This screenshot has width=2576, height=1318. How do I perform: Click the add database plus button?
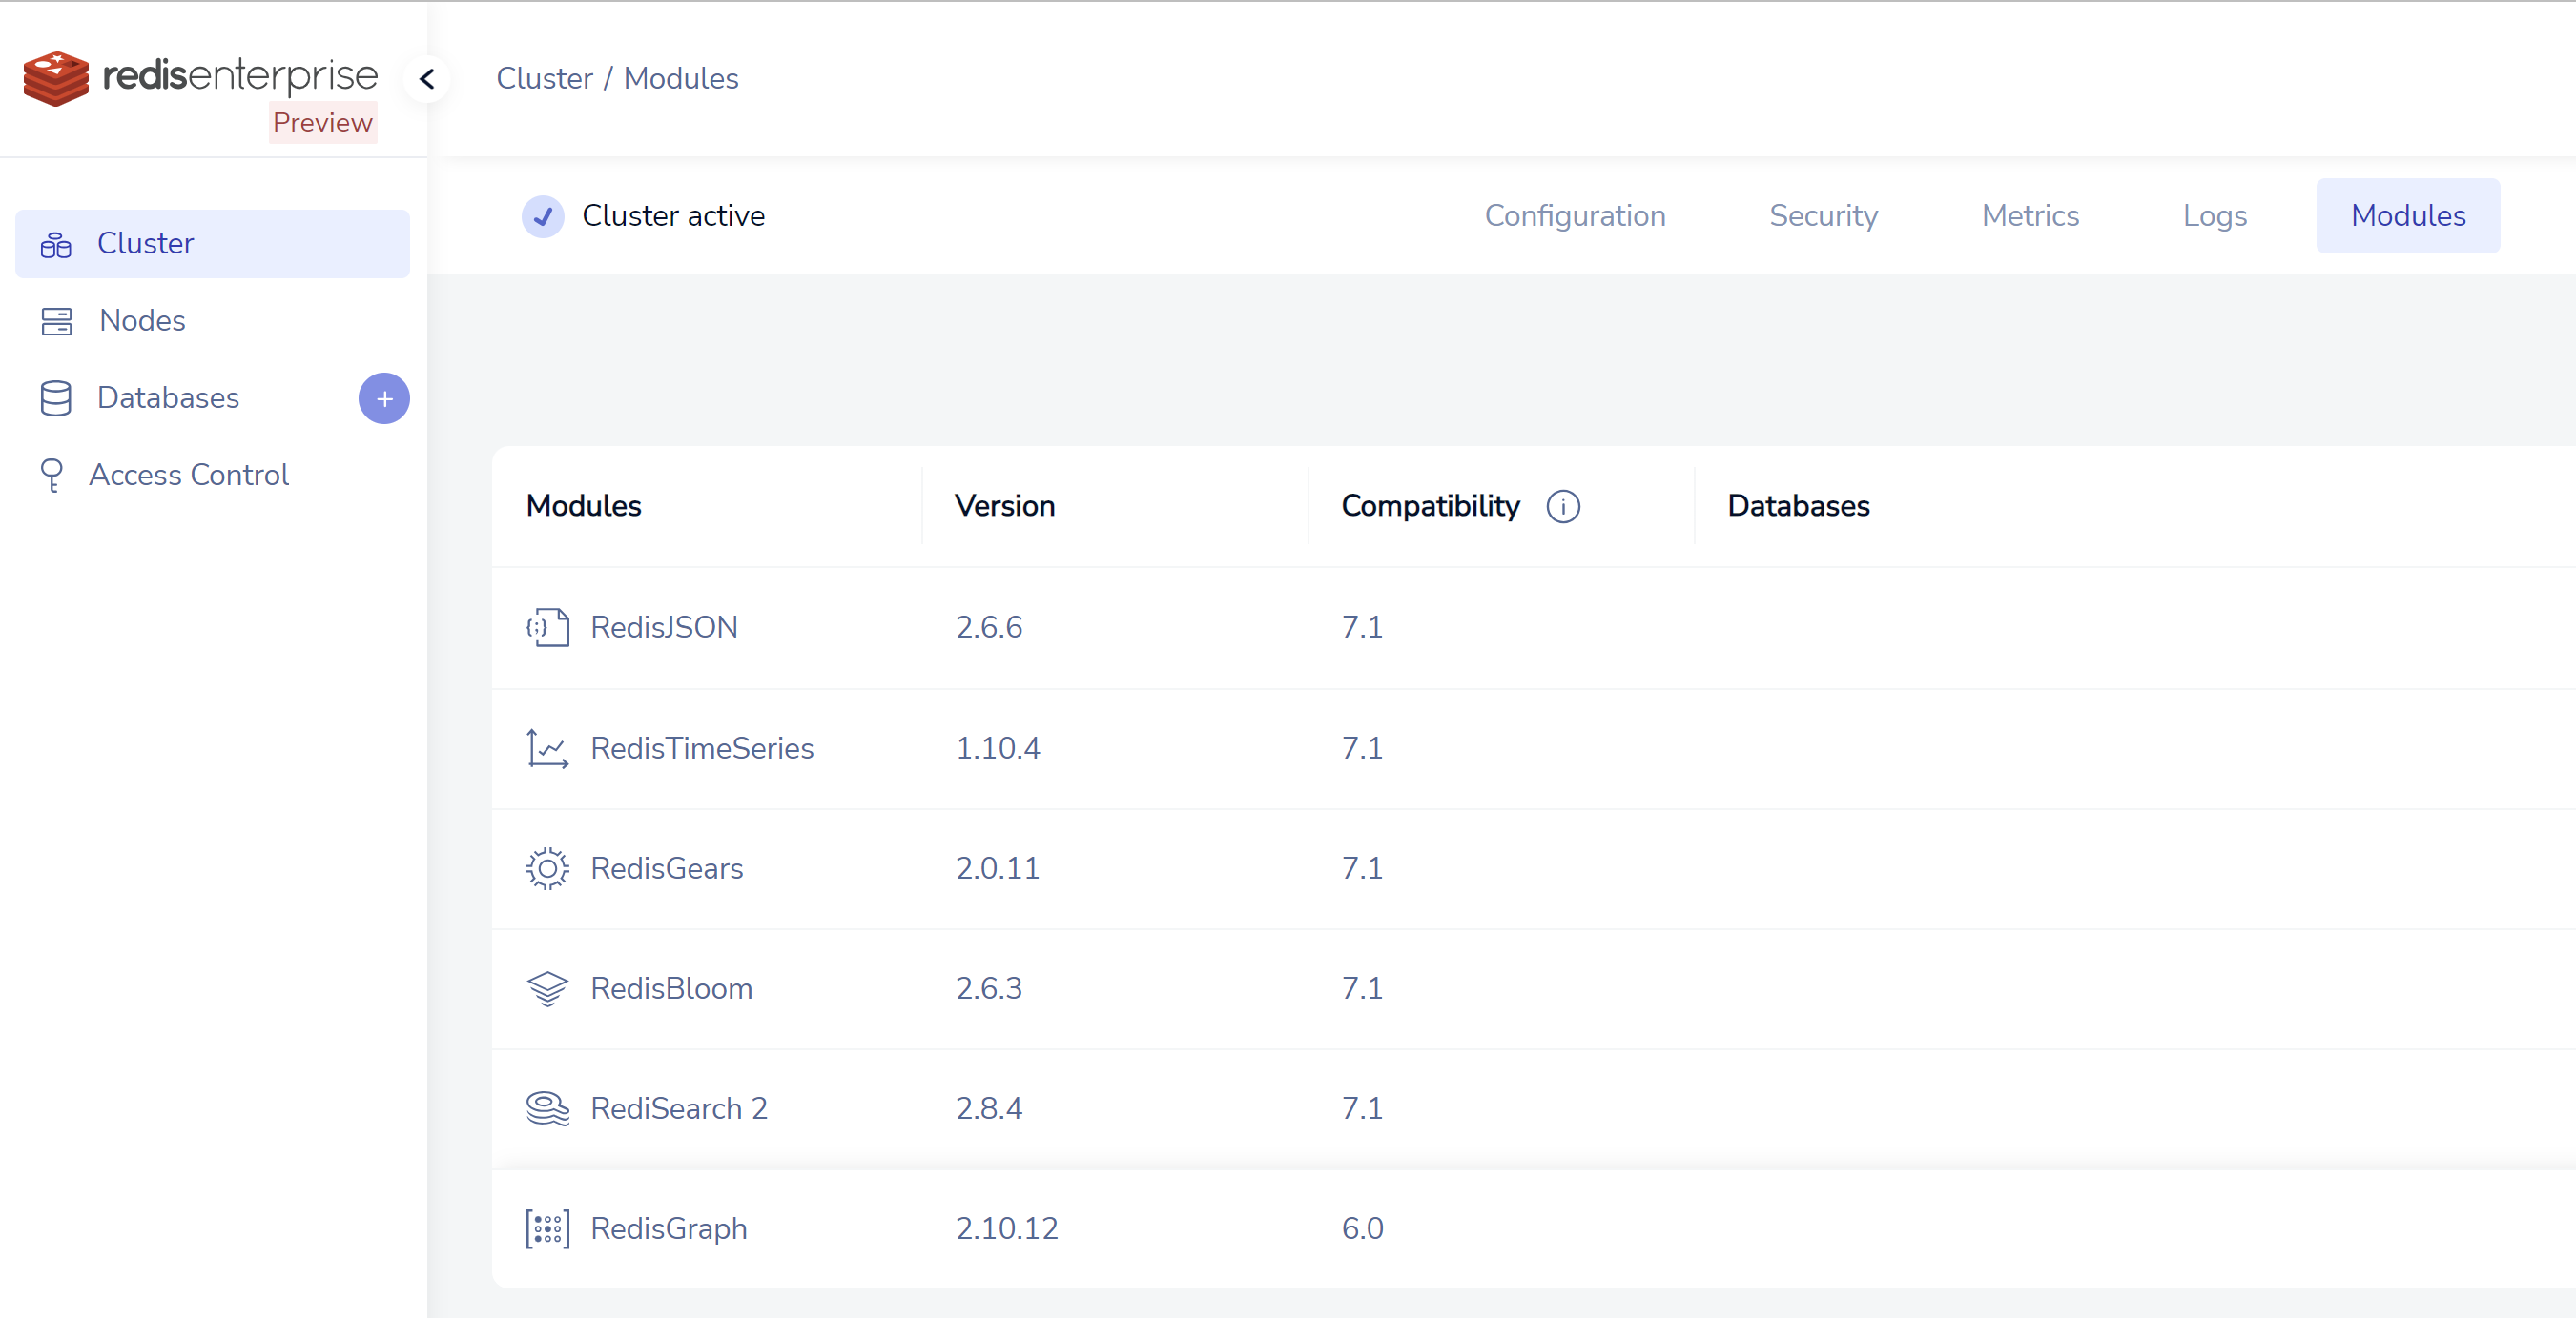pyautogui.click(x=384, y=398)
